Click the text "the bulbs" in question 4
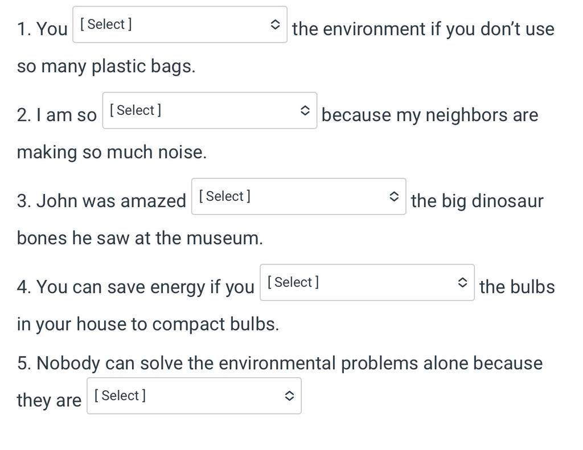Screen dimensions: 583x450 pyautogui.click(x=517, y=287)
